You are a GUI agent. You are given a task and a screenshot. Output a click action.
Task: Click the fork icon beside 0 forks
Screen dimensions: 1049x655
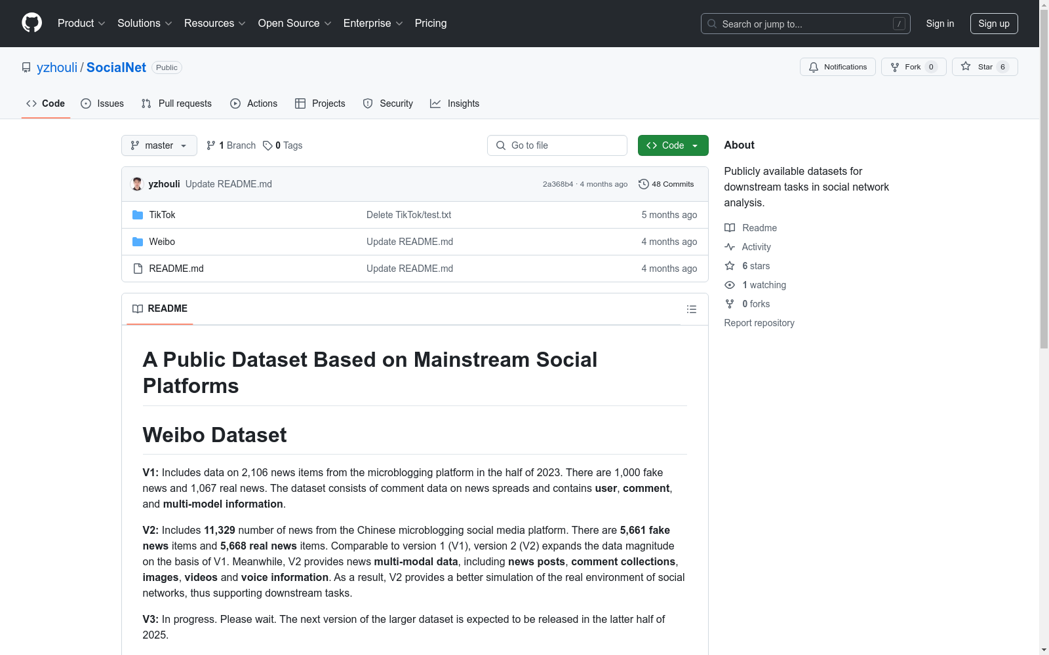730,304
